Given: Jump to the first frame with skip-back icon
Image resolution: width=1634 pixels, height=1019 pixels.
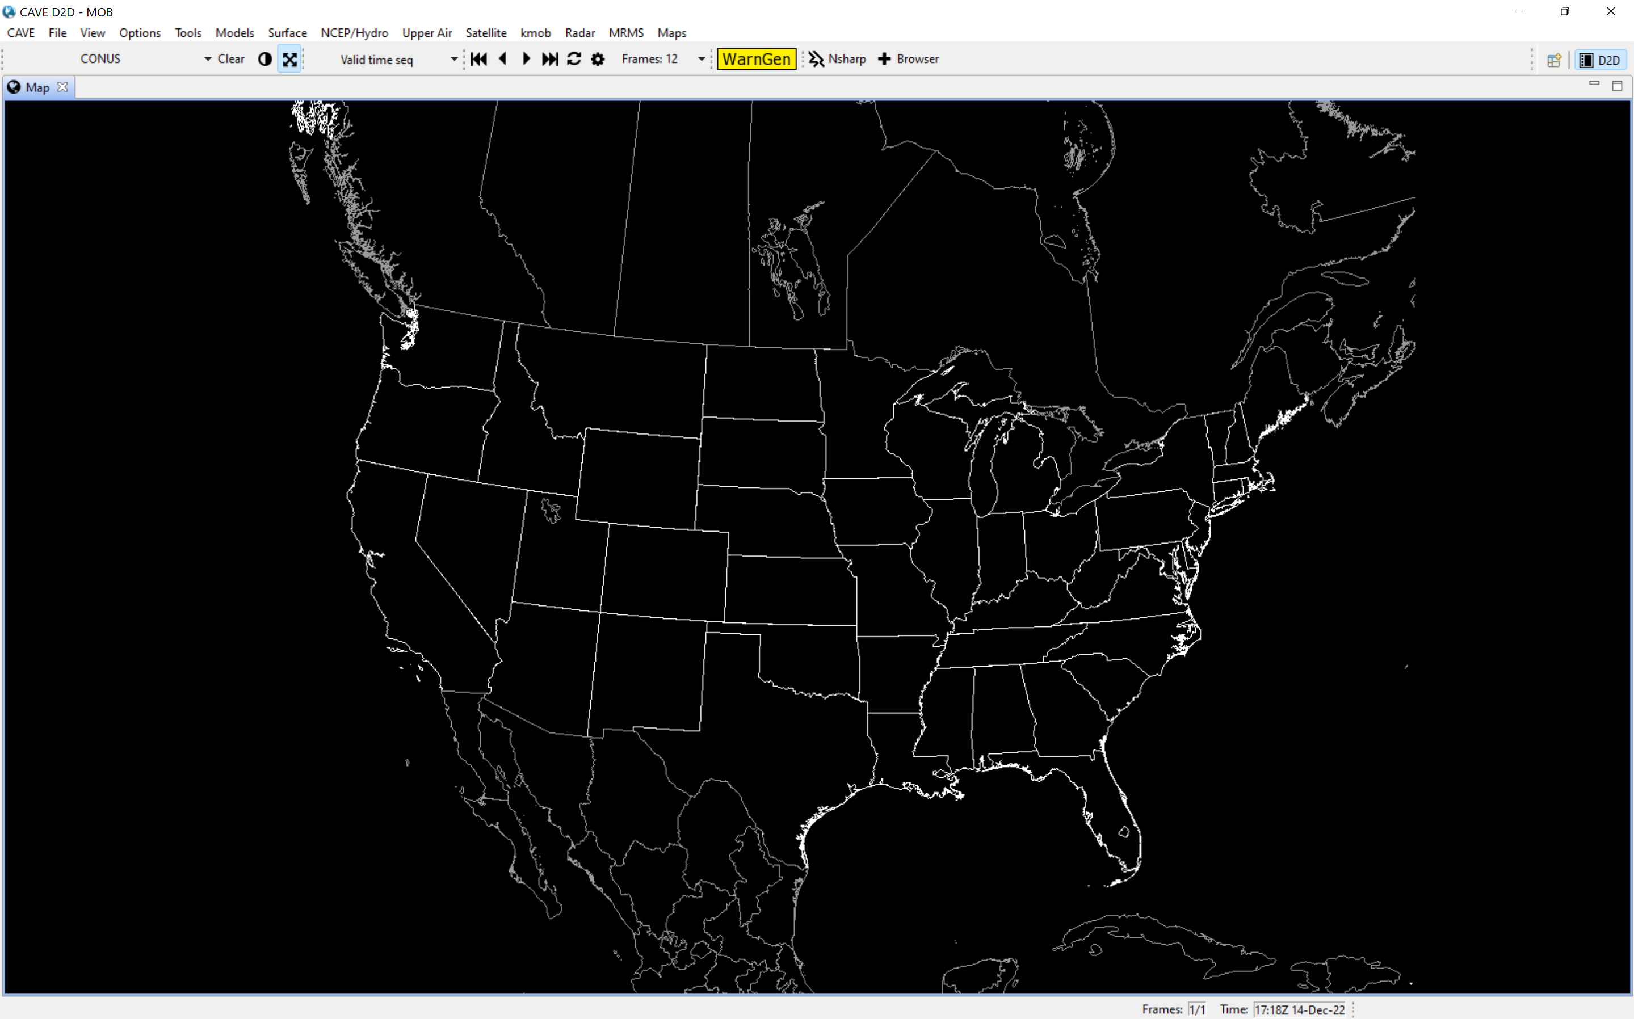Looking at the screenshot, I should (478, 60).
